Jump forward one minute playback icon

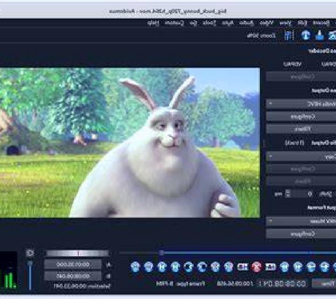pos(135,267)
